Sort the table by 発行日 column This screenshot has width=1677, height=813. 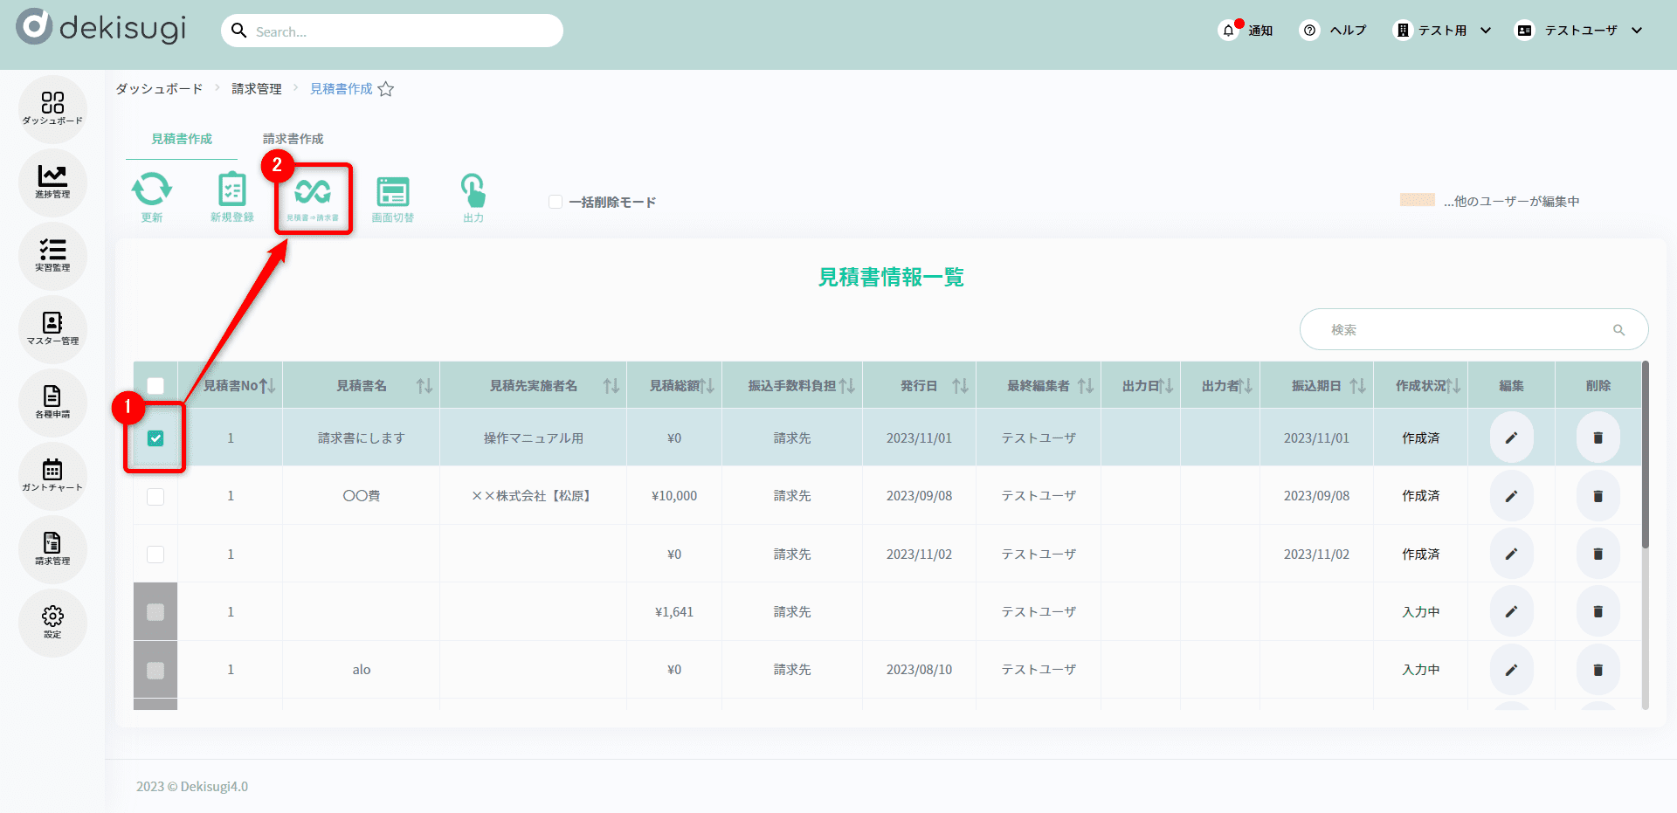pos(960,386)
